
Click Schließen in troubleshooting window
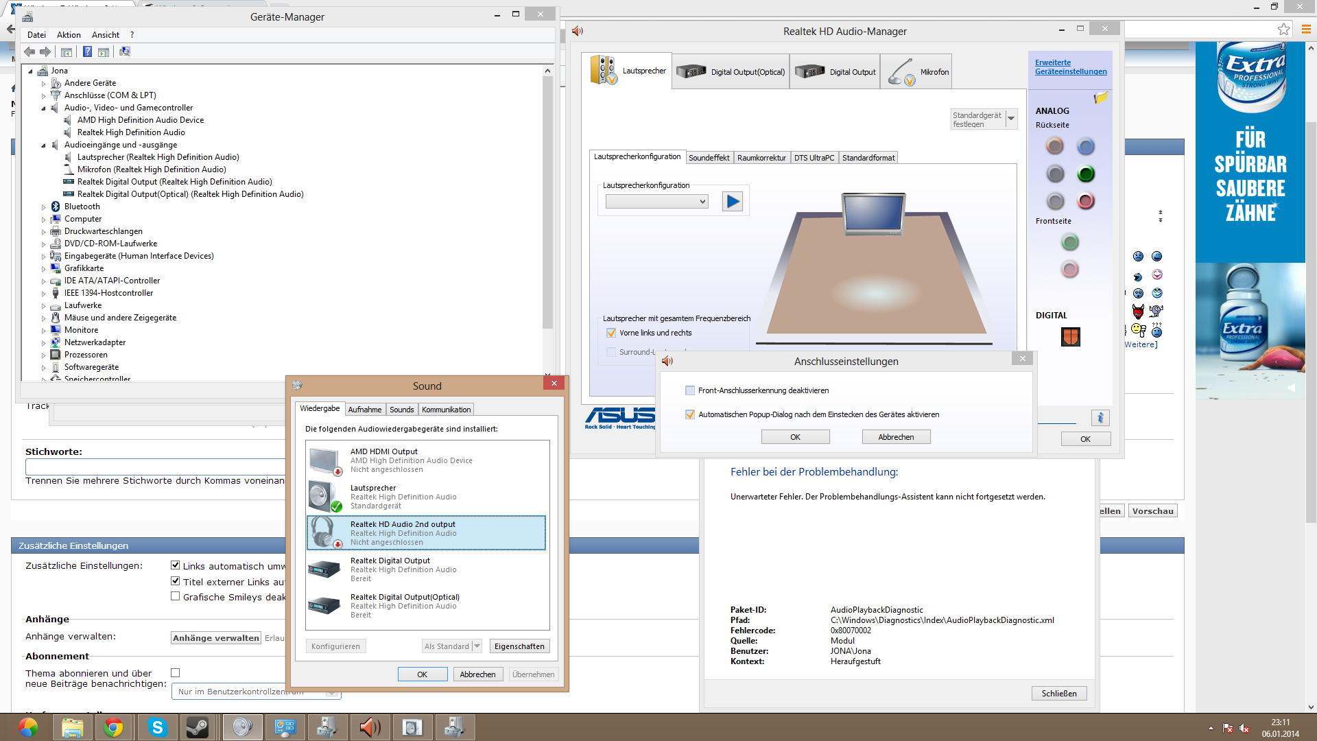pos(1059,694)
